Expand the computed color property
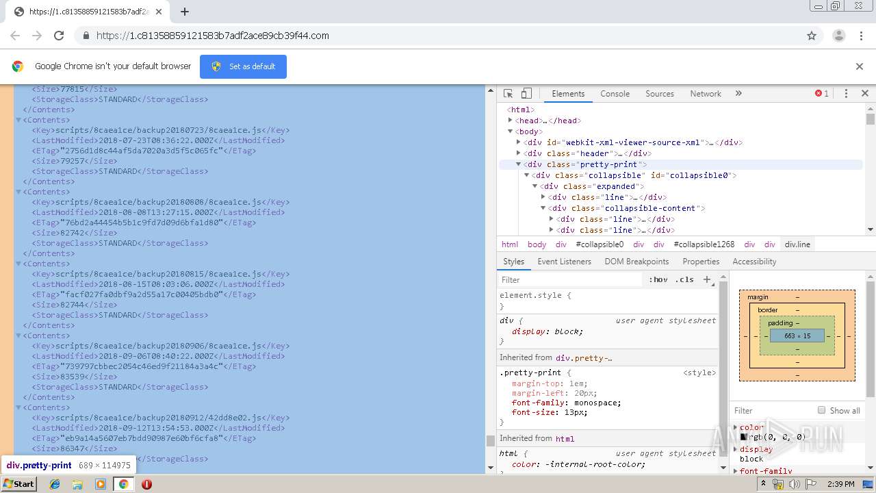This screenshot has width=876, height=493. pyautogui.click(x=736, y=427)
